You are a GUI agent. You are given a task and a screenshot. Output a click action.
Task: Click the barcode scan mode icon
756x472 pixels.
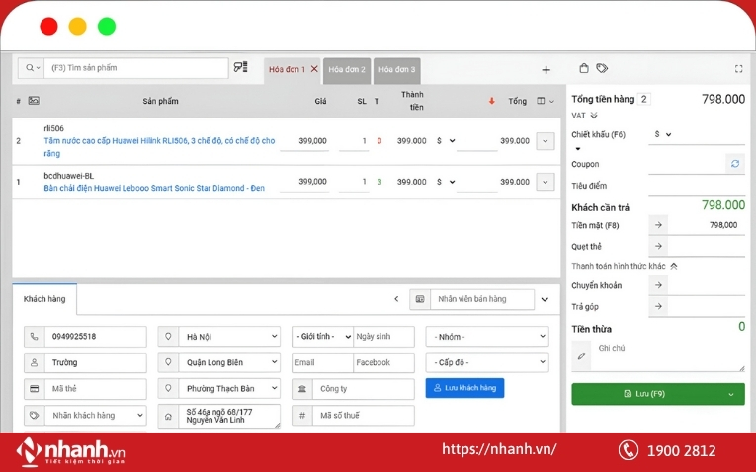tap(240, 68)
